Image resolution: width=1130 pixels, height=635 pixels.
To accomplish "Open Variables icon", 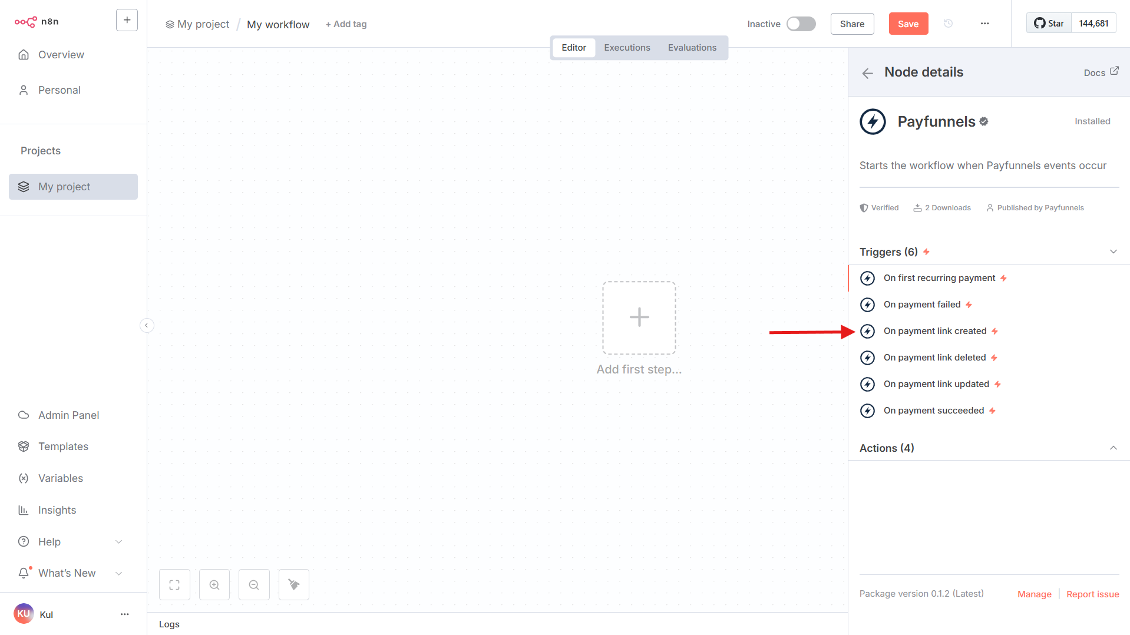I will click(24, 478).
